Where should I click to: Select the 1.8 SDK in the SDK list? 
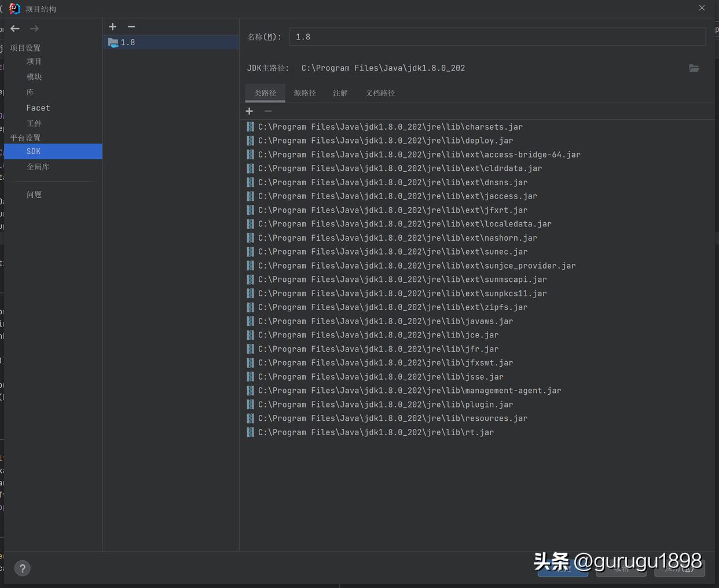pyautogui.click(x=127, y=42)
